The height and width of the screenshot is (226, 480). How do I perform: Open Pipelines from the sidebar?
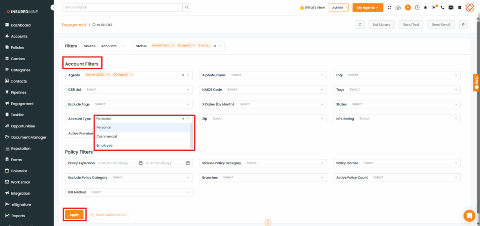[x=19, y=92]
